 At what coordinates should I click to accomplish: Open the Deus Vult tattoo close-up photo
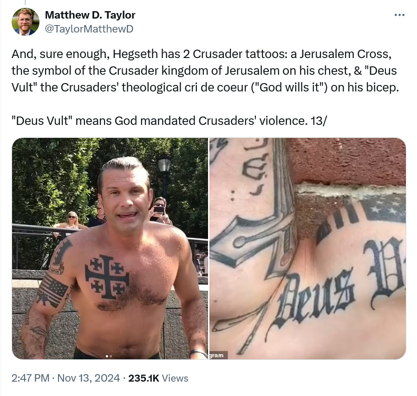tap(308, 248)
